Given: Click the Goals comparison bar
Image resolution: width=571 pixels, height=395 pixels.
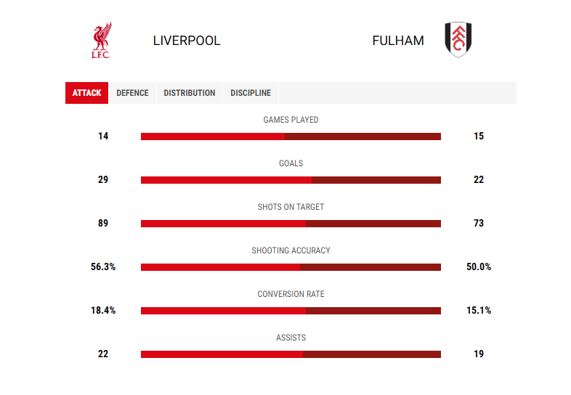Looking at the screenshot, I should coord(291,180).
